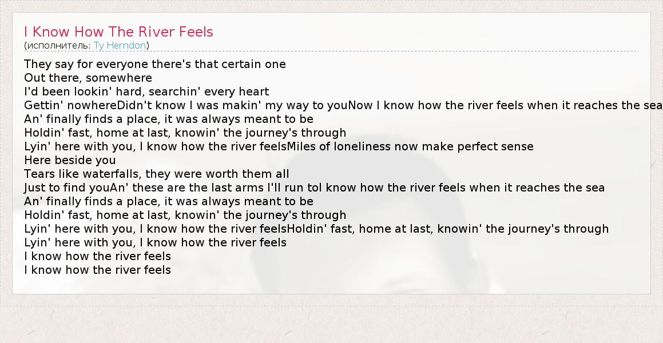The image size is (663, 343).
Task: Click the line 'They say for everyone there's that certain one'
Action: coord(155,64)
